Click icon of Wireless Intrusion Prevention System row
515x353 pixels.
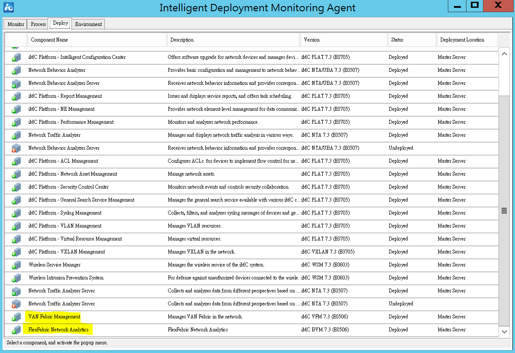pos(16,278)
